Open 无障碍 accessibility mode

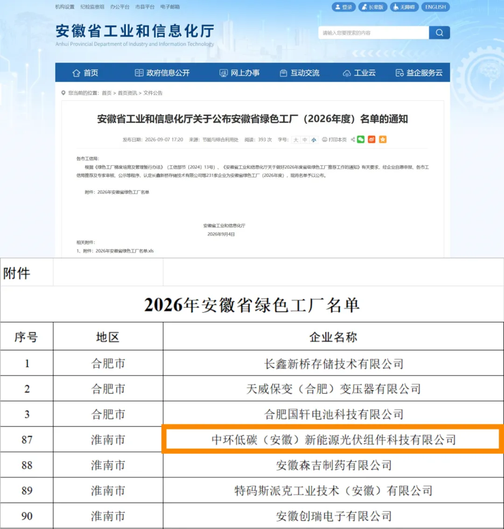pos(404,7)
